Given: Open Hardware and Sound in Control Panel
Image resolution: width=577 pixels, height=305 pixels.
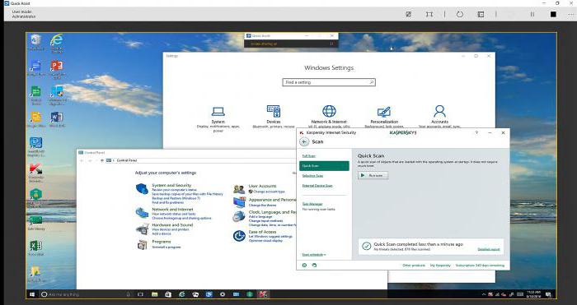Looking at the screenshot, I should (172, 224).
